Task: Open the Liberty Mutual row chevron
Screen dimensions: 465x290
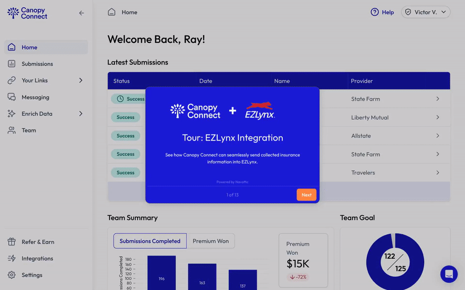Action: (438, 117)
